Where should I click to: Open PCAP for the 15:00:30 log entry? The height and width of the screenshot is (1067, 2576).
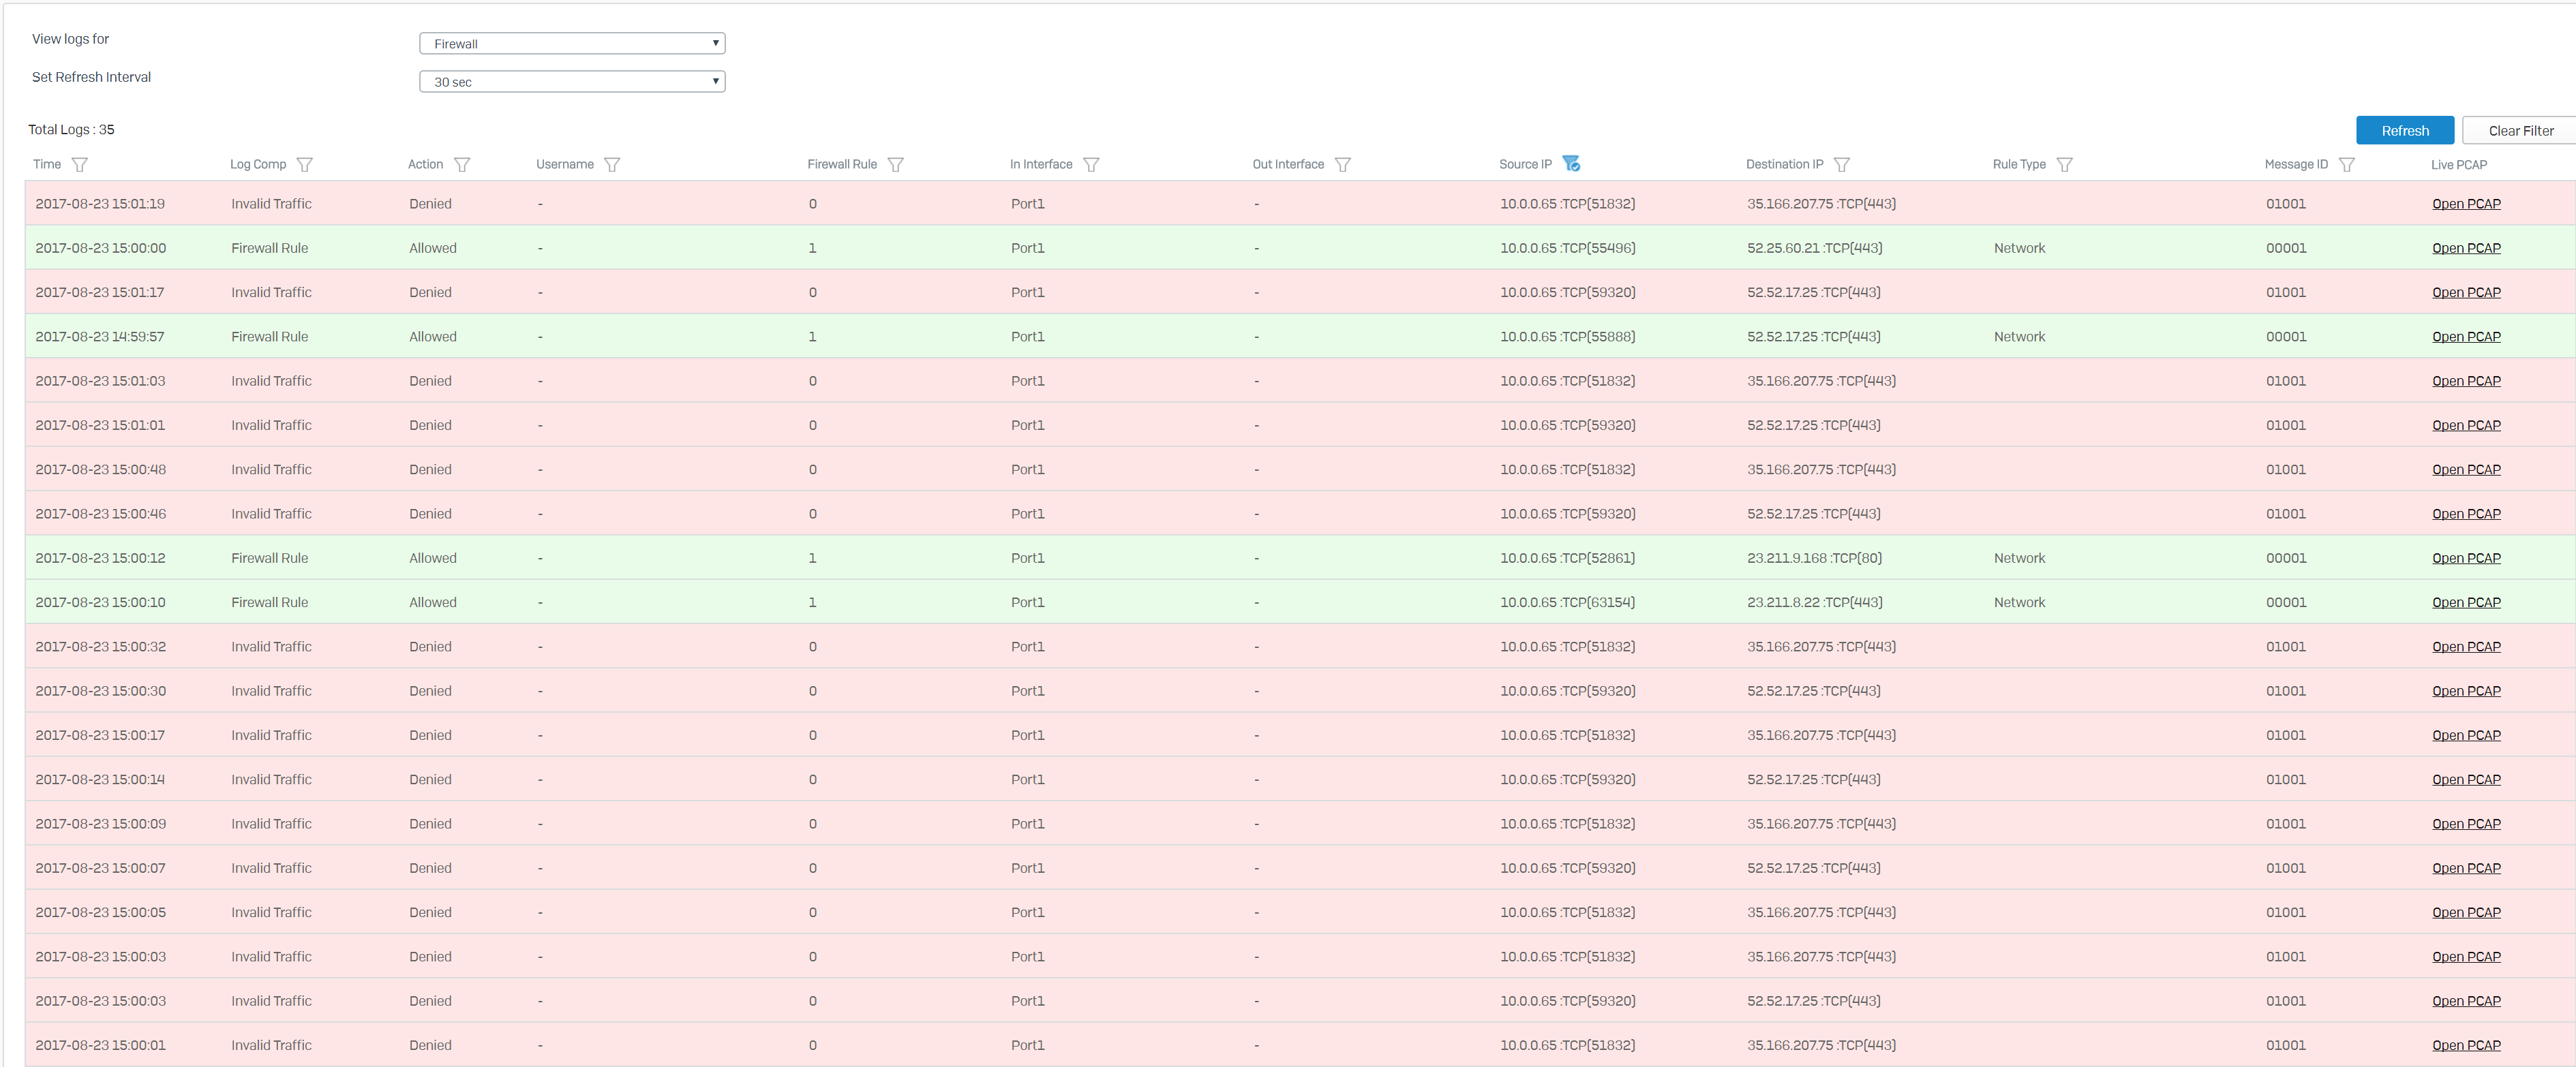coord(2466,691)
